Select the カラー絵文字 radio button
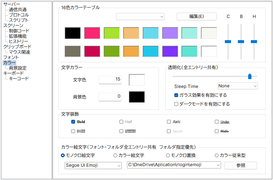The width and height of the screenshot is (273, 180). 116,155
